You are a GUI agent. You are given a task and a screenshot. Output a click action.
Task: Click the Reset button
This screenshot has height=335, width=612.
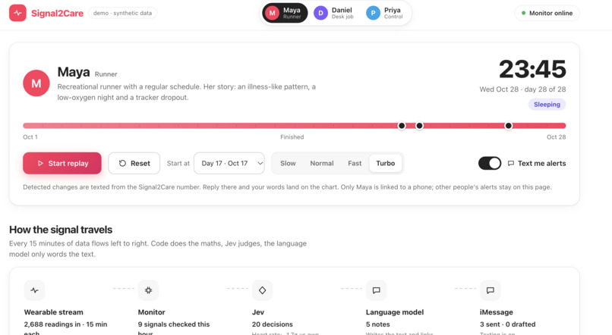[134, 163]
